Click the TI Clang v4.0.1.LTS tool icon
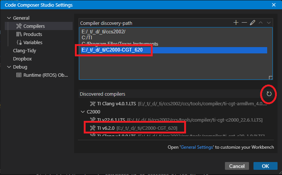282x175 pixels. click(x=93, y=103)
